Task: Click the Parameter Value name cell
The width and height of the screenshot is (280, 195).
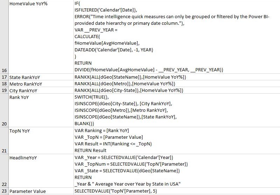Action: (x=38, y=191)
